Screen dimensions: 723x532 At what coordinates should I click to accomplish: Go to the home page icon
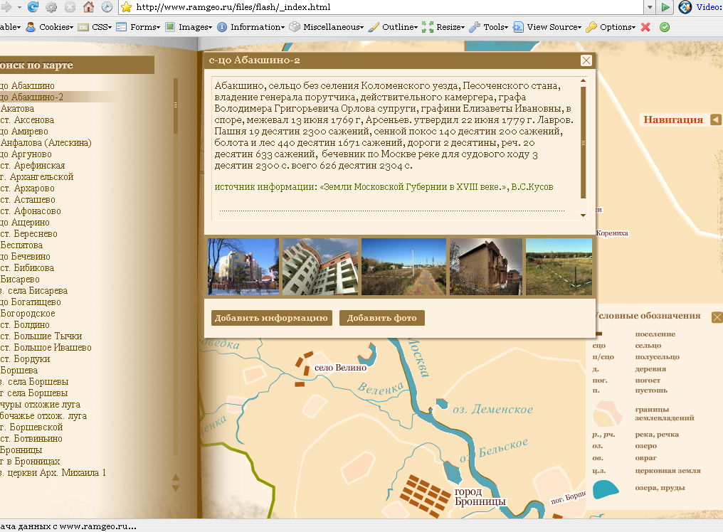click(88, 7)
